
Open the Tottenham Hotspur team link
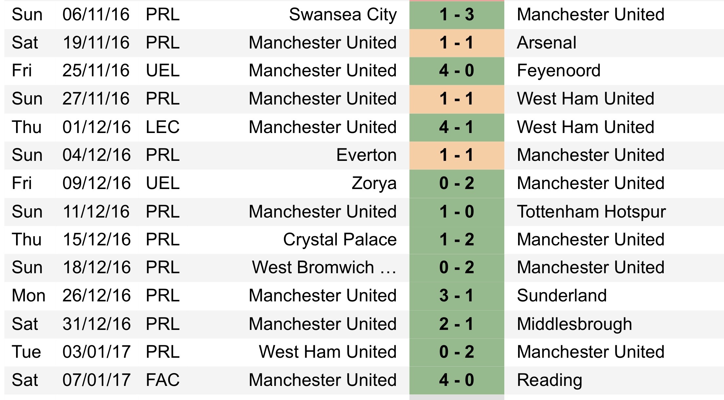click(591, 212)
